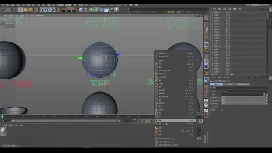The height and width of the screenshot is (153, 272).
Task: Toggle the Z axis lock
Action: pos(53,10)
